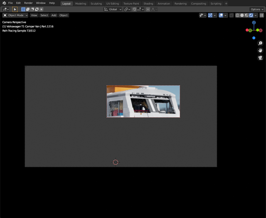Switch to the Shading workspace tab
The width and height of the screenshot is (266, 218).
(x=148, y=4)
